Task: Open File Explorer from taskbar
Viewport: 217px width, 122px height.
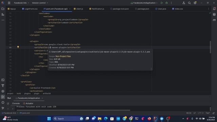Action: tap(99, 119)
